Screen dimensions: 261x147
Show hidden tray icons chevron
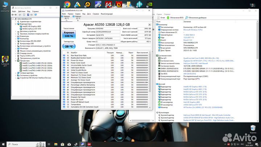coord(225,144)
